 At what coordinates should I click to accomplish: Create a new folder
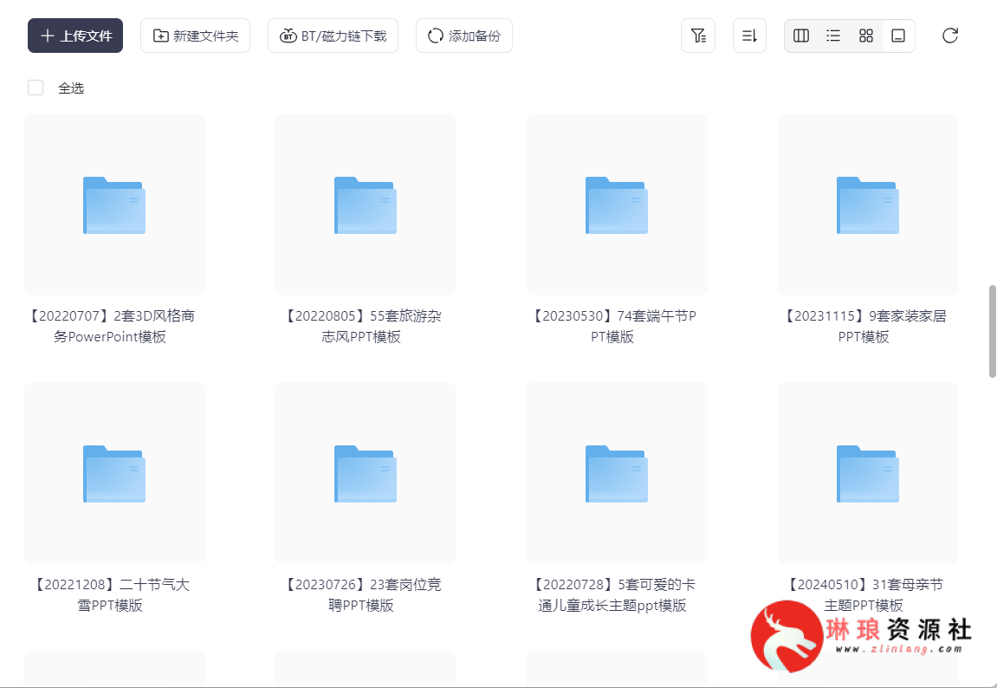(195, 36)
